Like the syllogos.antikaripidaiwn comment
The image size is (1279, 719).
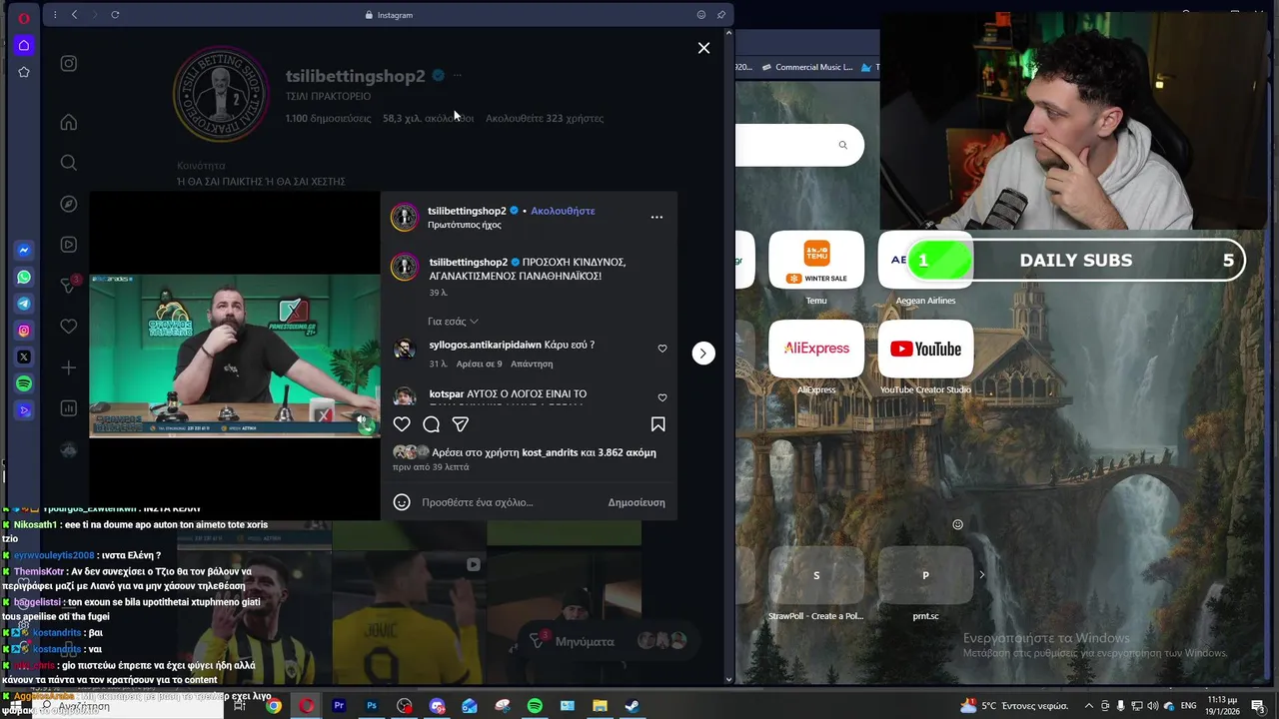pos(662,349)
